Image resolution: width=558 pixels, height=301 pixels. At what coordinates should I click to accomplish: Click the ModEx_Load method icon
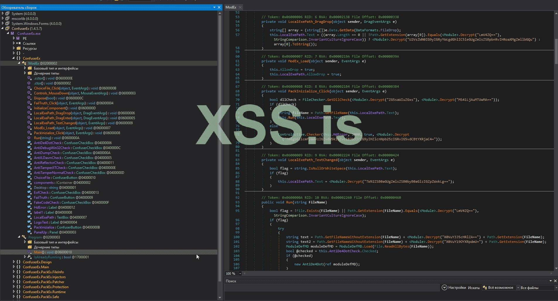pos(29,128)
